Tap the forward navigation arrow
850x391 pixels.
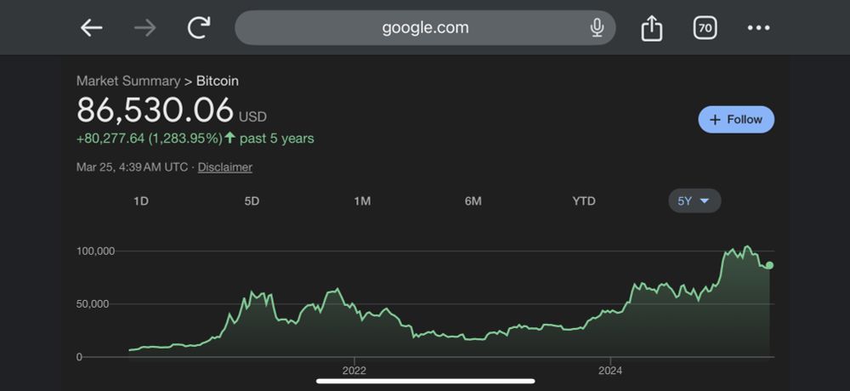tap(144, 28)
